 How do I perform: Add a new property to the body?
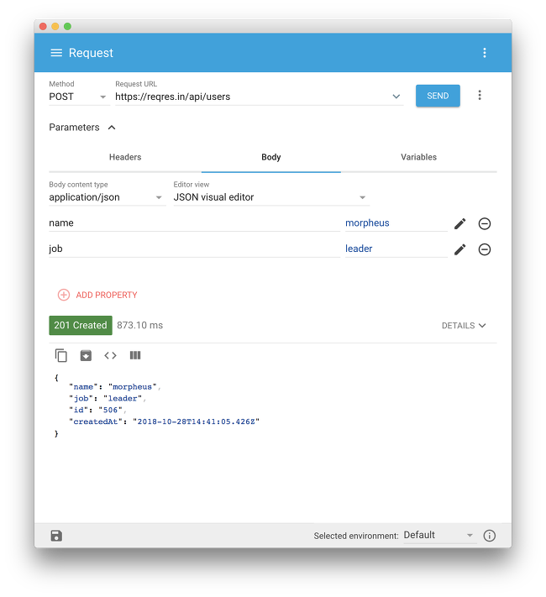coord(97,295)
